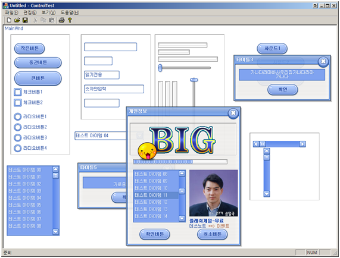This screenshot has height=258, width=340.
Task: Click the Print toolbar icon
Action: [61, 20]
